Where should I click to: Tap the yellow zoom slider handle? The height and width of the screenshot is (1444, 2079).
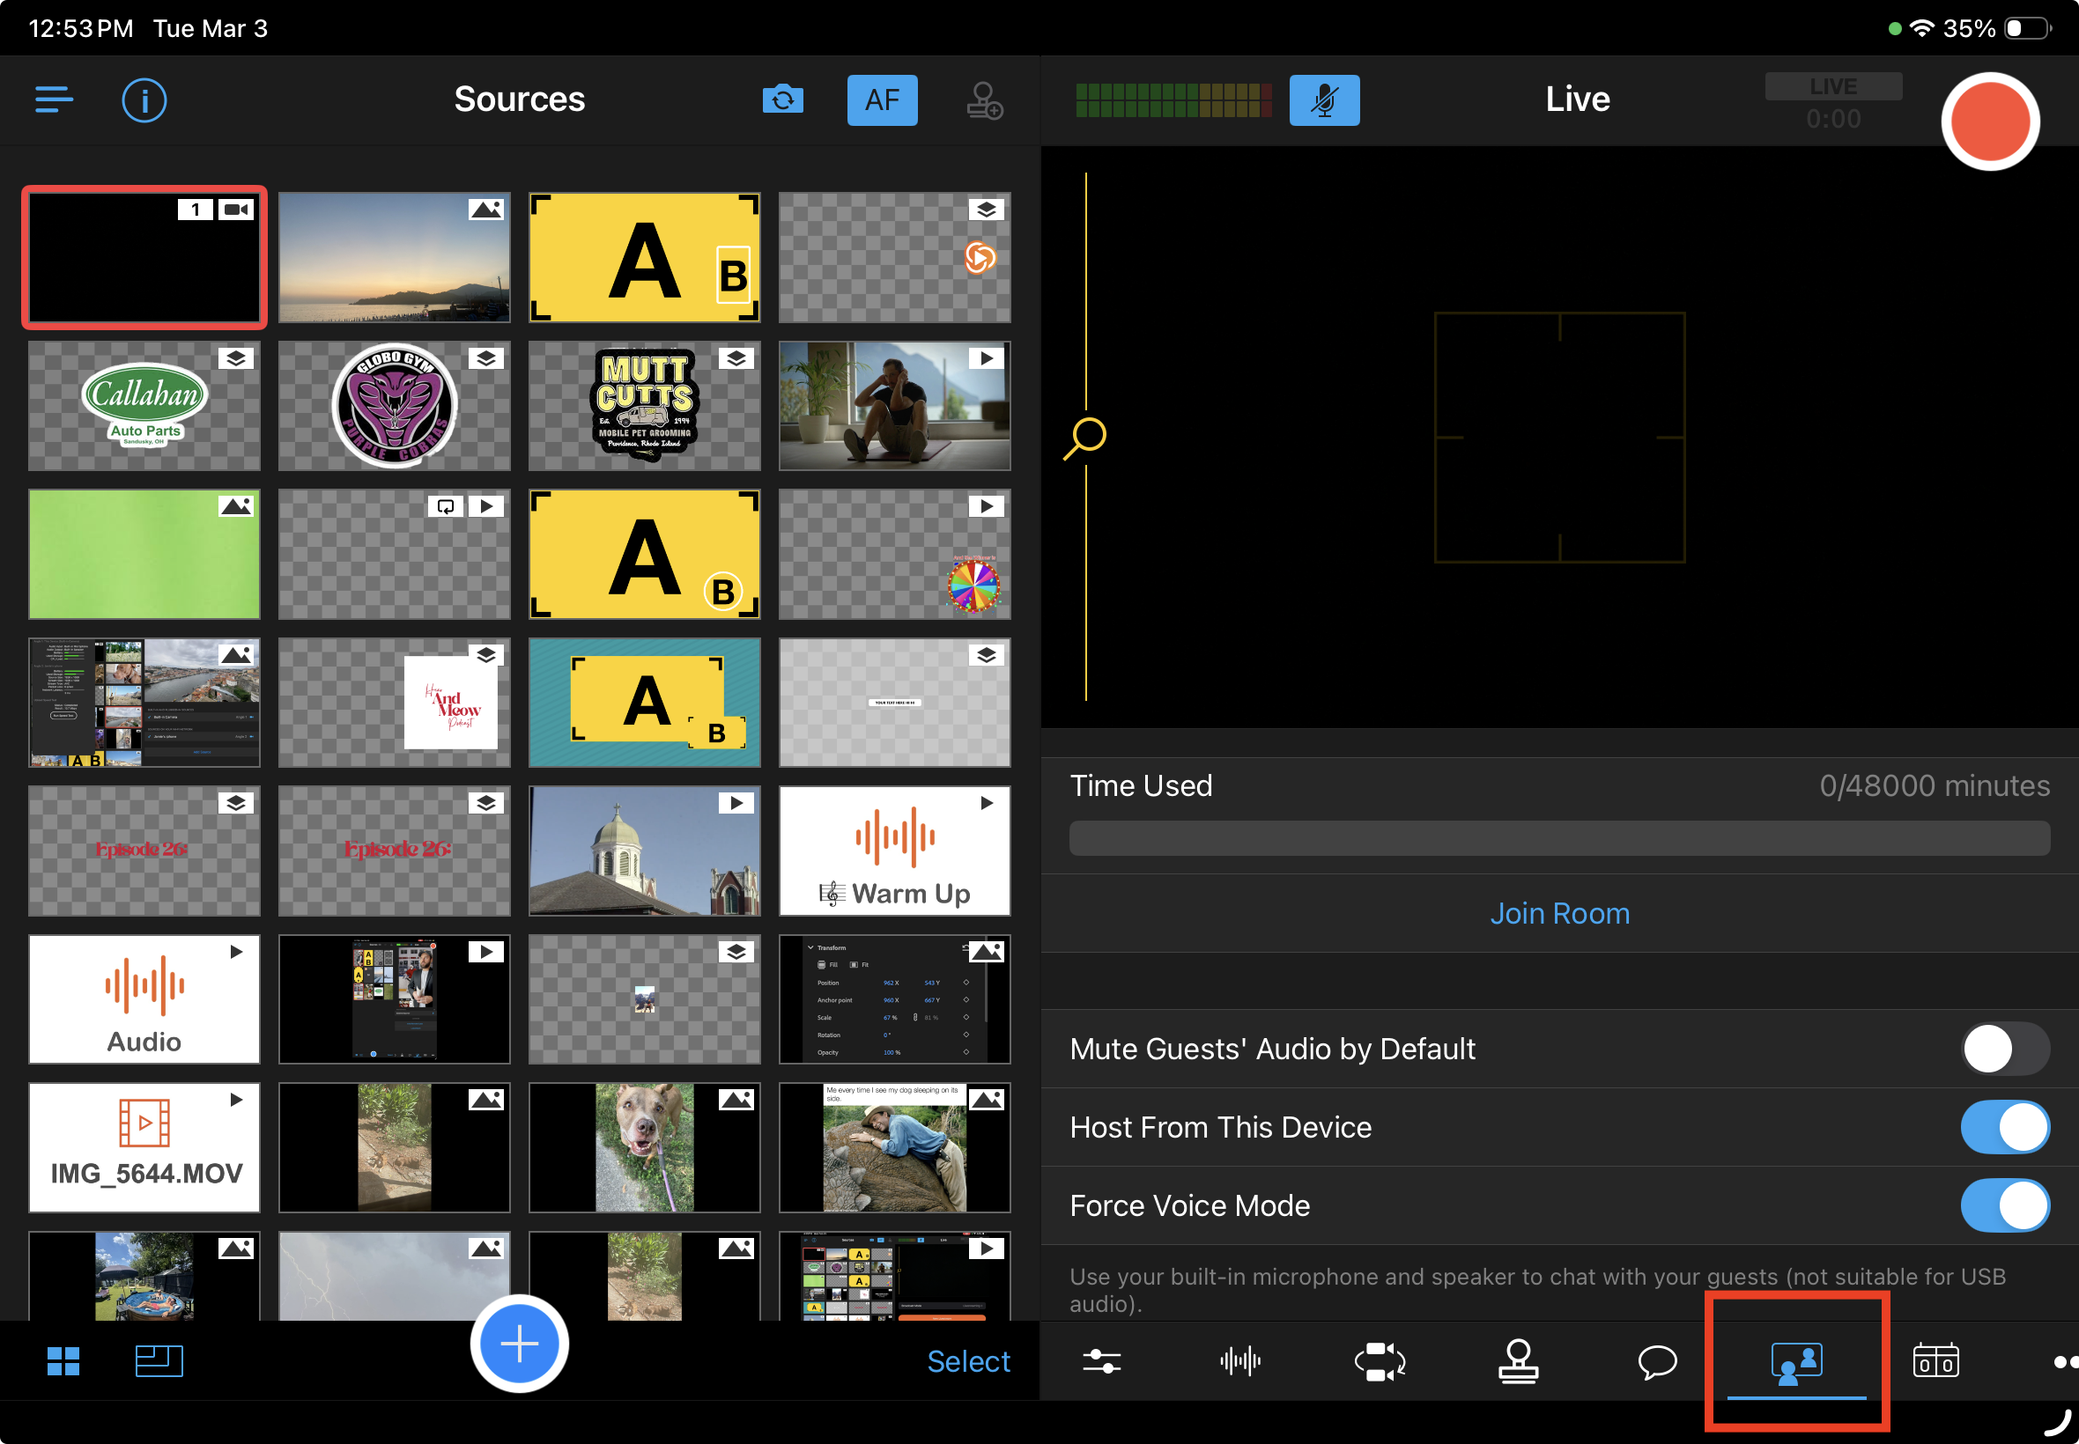[1087, 436]
